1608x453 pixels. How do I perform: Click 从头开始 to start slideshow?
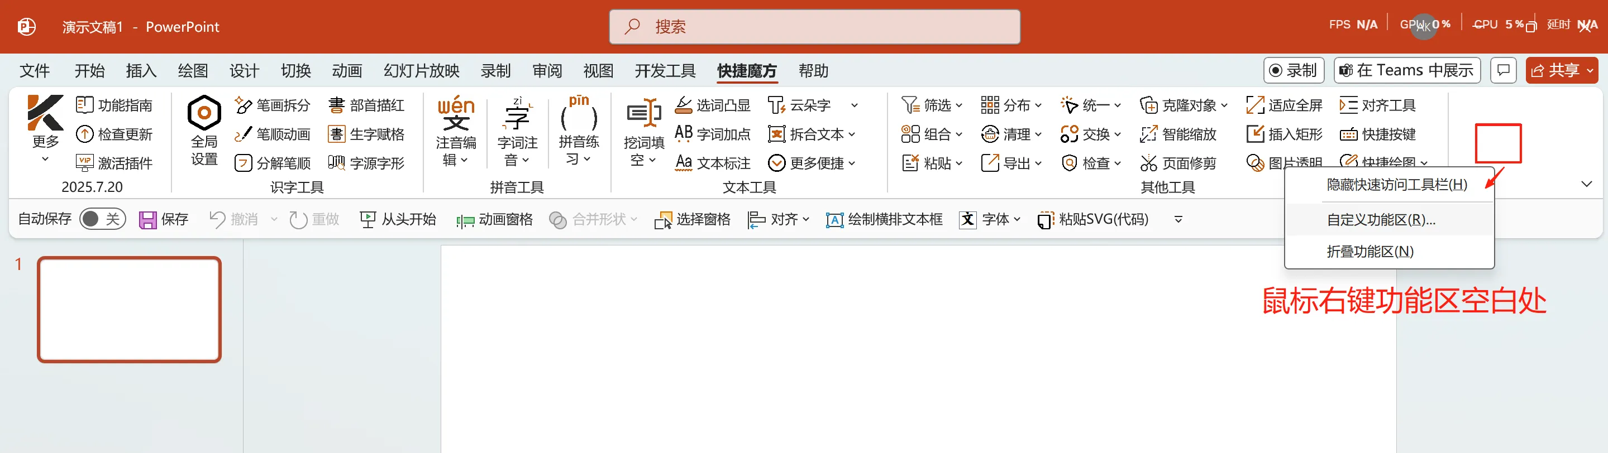pyautogui.click(x=398, y=219)
